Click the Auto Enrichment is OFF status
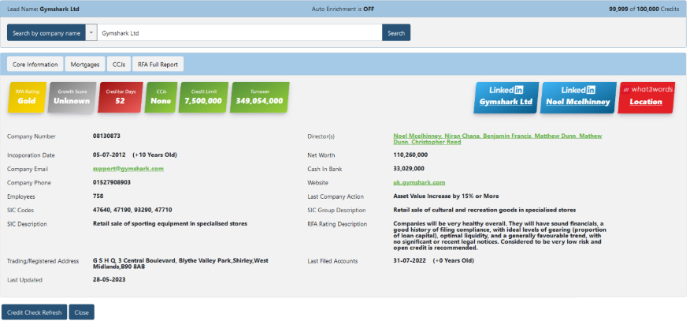 [x=343, y=9]
